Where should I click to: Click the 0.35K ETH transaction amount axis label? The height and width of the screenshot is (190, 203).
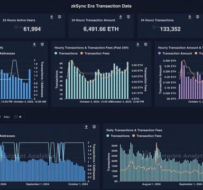tap(169, 61)
